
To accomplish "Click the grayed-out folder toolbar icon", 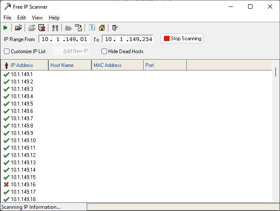I will pyautogui.click(x=69, y=28).
